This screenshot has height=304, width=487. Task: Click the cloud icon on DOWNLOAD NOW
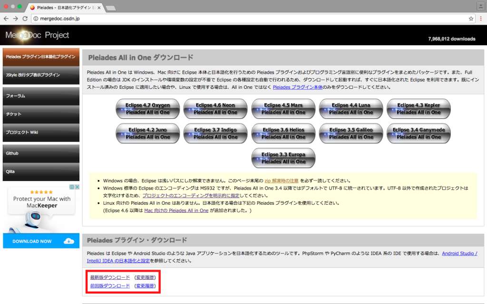(x=68, y=241)
